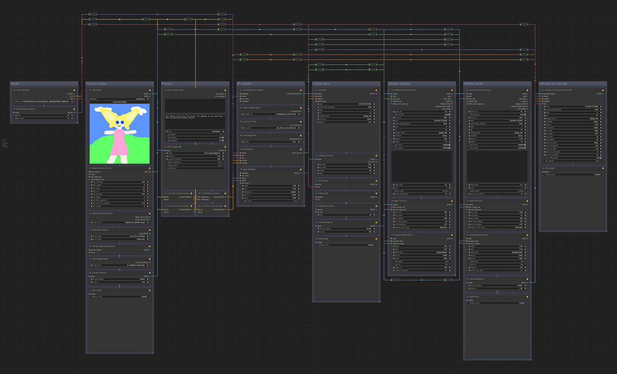Click the lock icon on the Load InsightFace node
Image resolution: width=617 pixels, height=374 pixels.
[300, 136]
